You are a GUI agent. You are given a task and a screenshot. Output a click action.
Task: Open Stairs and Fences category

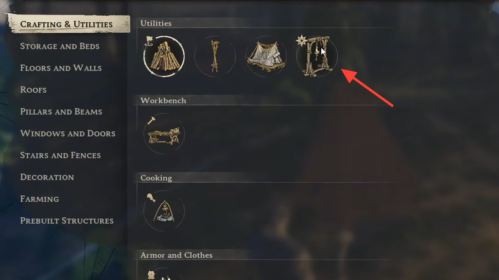61,155
